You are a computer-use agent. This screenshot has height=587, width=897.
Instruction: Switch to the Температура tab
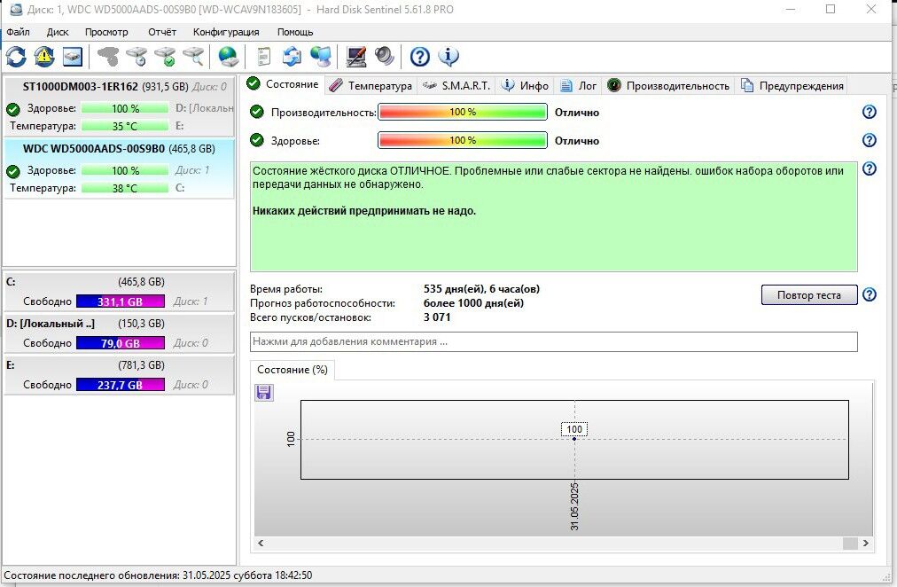[x=370, y=86]
